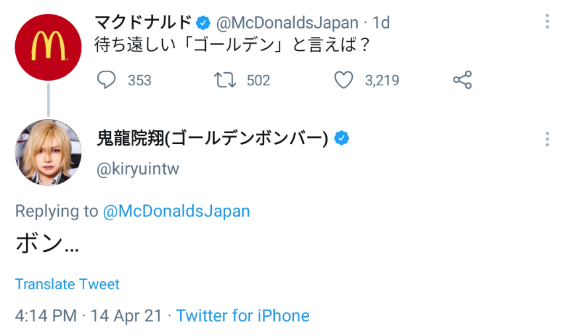Open the @kiryuintw handle
Viewport: 572px width, 336px height.
tap(138, 169)
